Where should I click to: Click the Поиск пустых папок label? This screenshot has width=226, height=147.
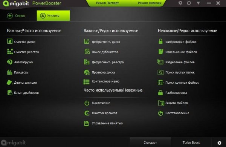[x=180, y=72]
